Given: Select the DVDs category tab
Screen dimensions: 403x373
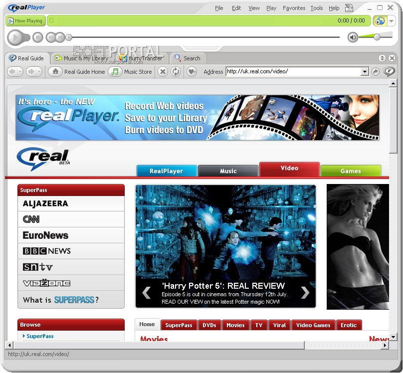Looking at the screenshot, I should pyautogui.click(x=209, y=325).
